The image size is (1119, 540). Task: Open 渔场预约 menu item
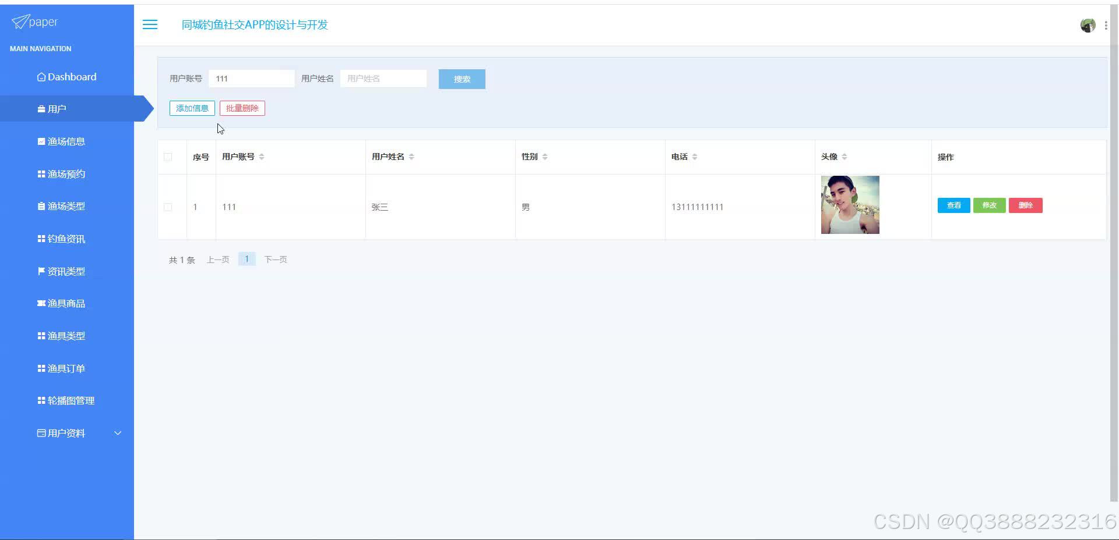67,174
